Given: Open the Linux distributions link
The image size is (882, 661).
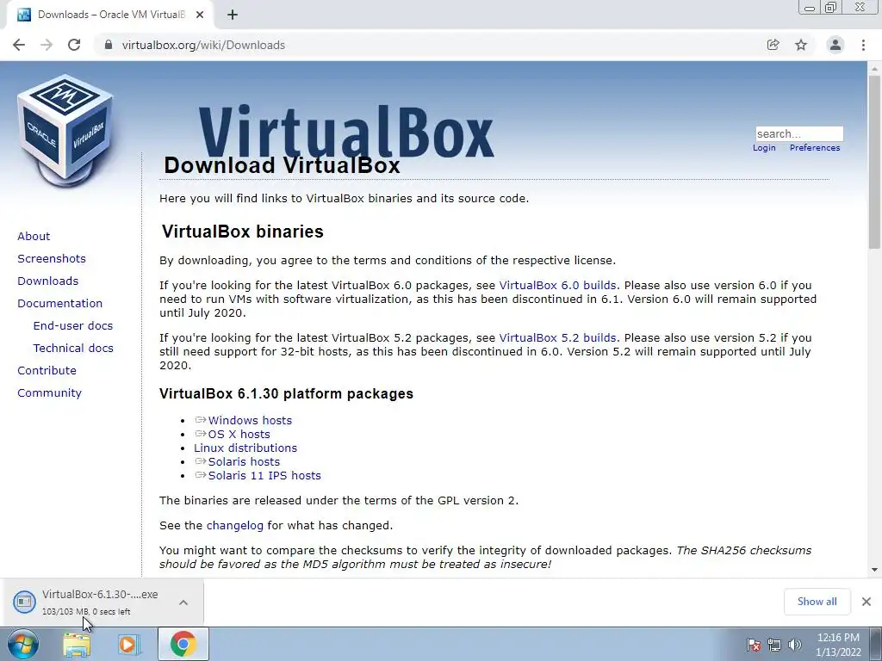Looking at the screenshot, I should point(245,448).
